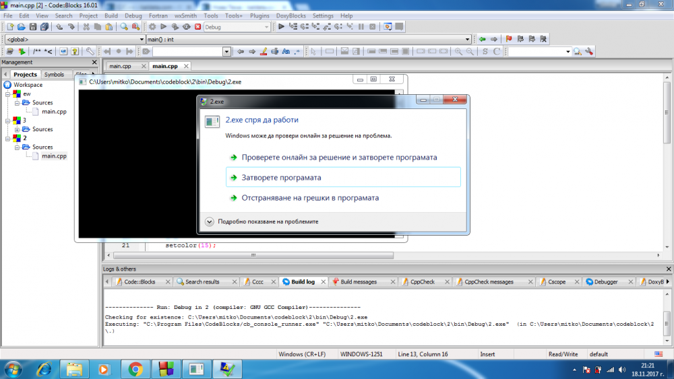Click the taskbar volume speaker icon

[x=622, y=370]
